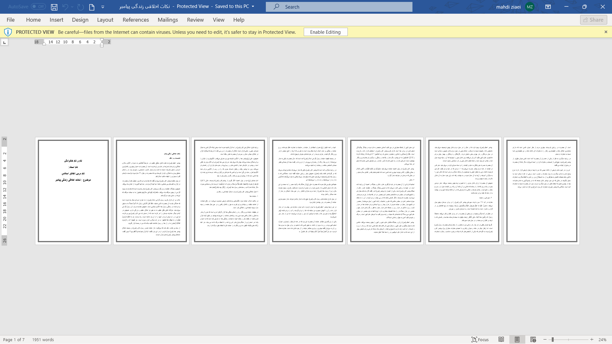Select the fourth page thumbnail
The image size is (612, 344).
point(308,191)
